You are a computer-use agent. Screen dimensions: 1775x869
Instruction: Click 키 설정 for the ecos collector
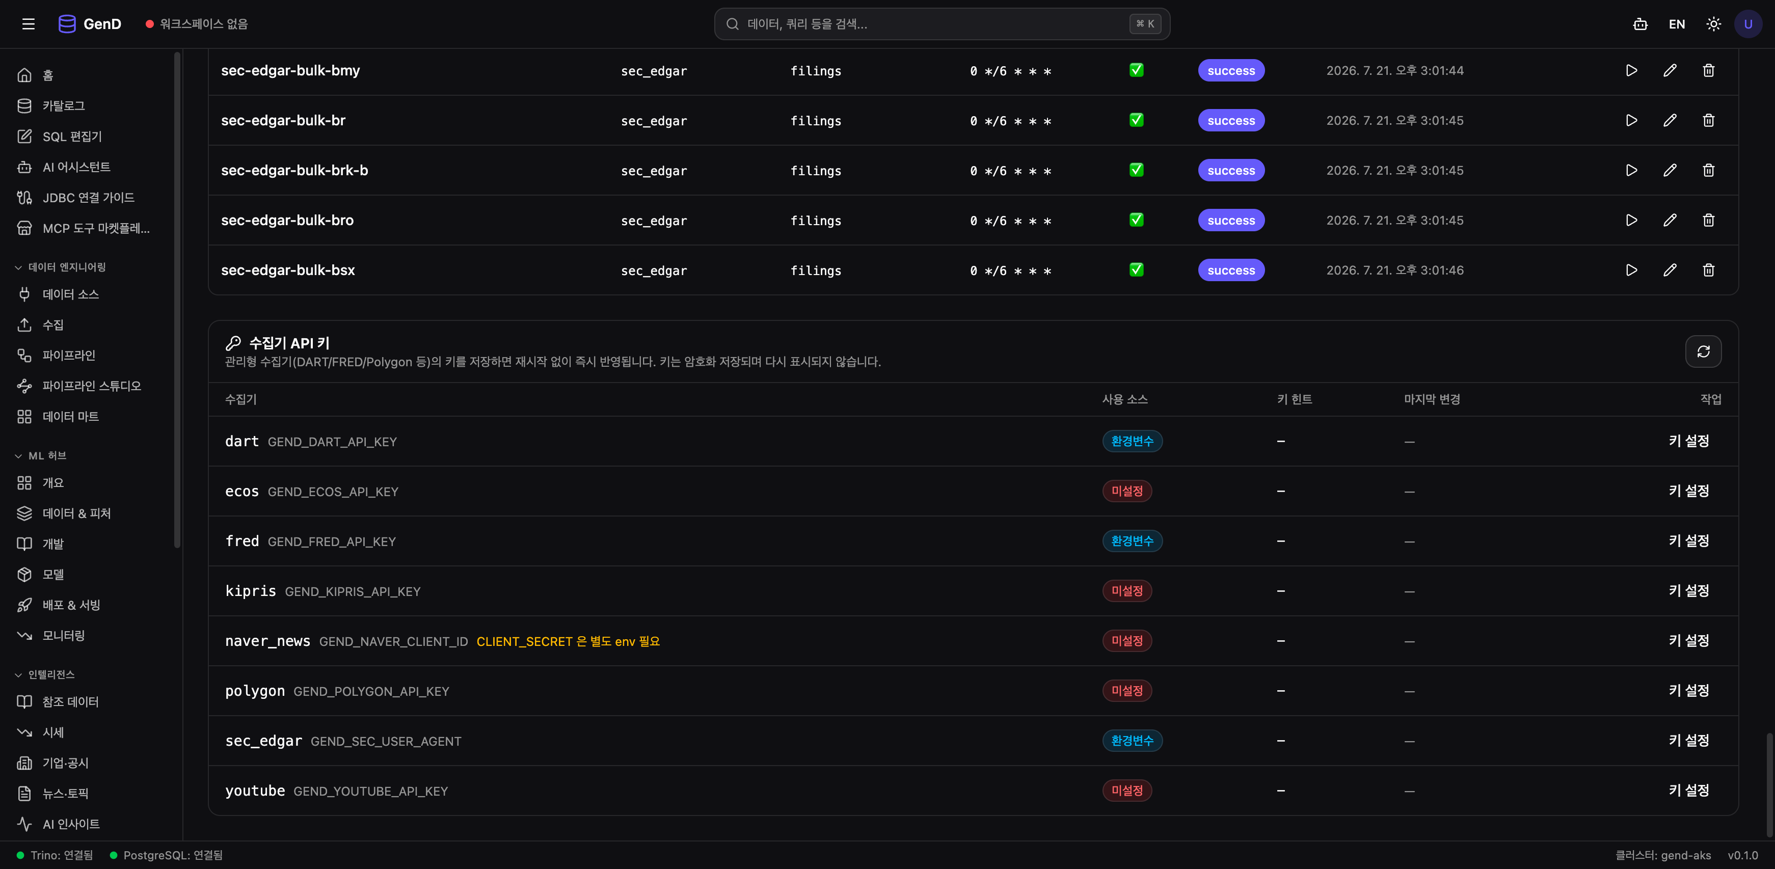[x=1689, y=491]
